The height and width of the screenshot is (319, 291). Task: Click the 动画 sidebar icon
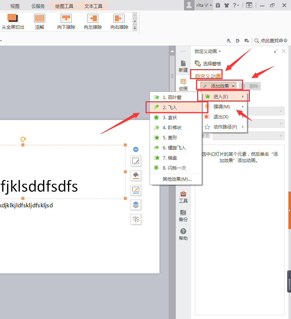183,85
